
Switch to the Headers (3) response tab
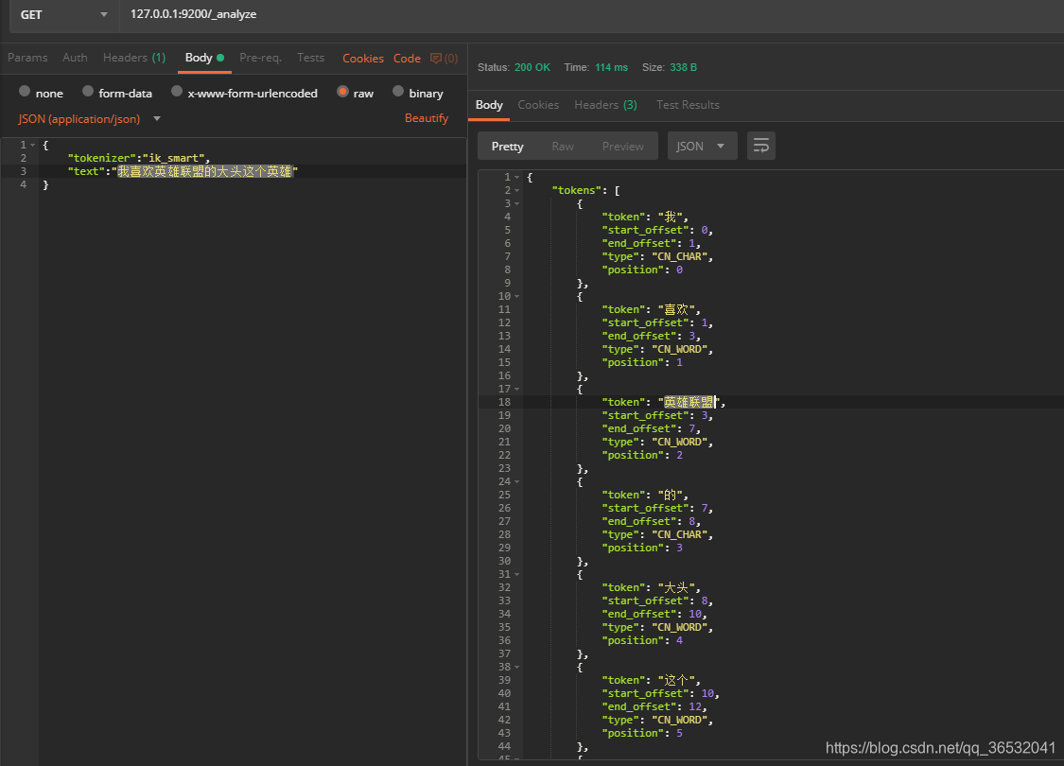605,105
